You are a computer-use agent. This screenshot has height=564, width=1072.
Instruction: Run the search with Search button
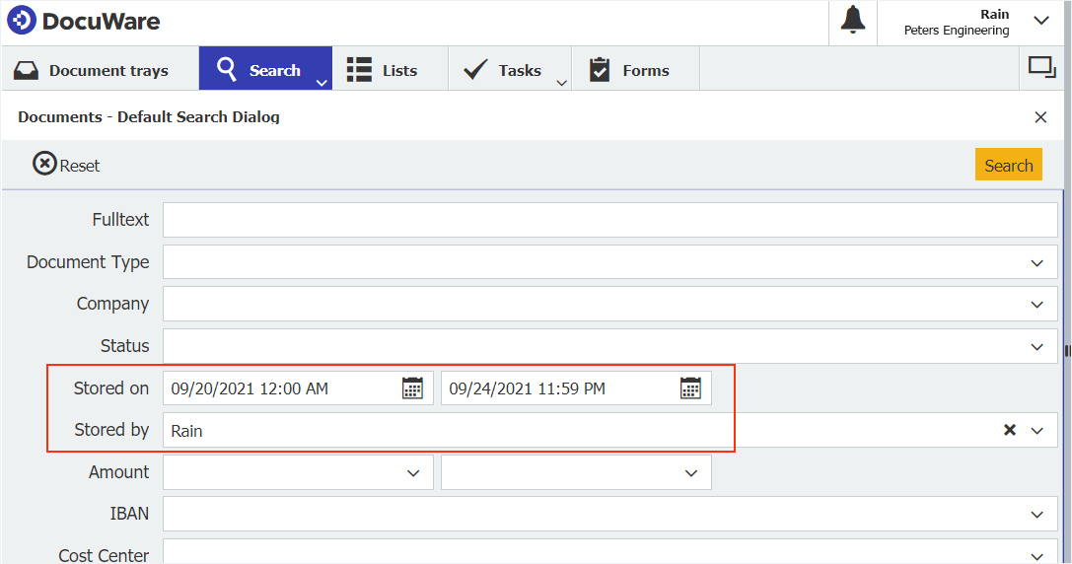click(1008, 165)
